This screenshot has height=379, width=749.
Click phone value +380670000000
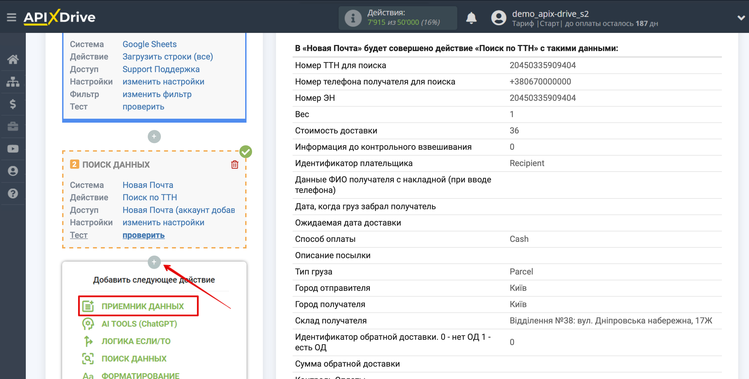pos(540,81)
